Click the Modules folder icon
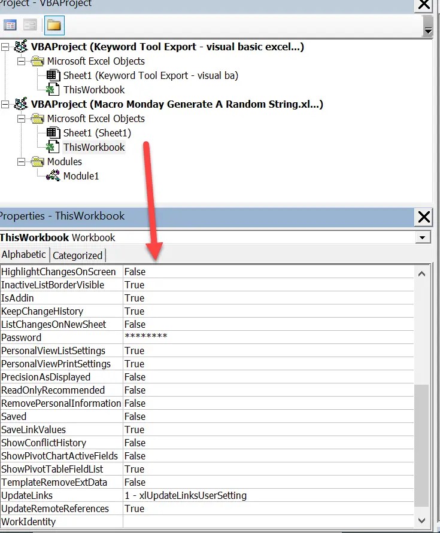This screenshot has height=533, width=440. (37, 162)
